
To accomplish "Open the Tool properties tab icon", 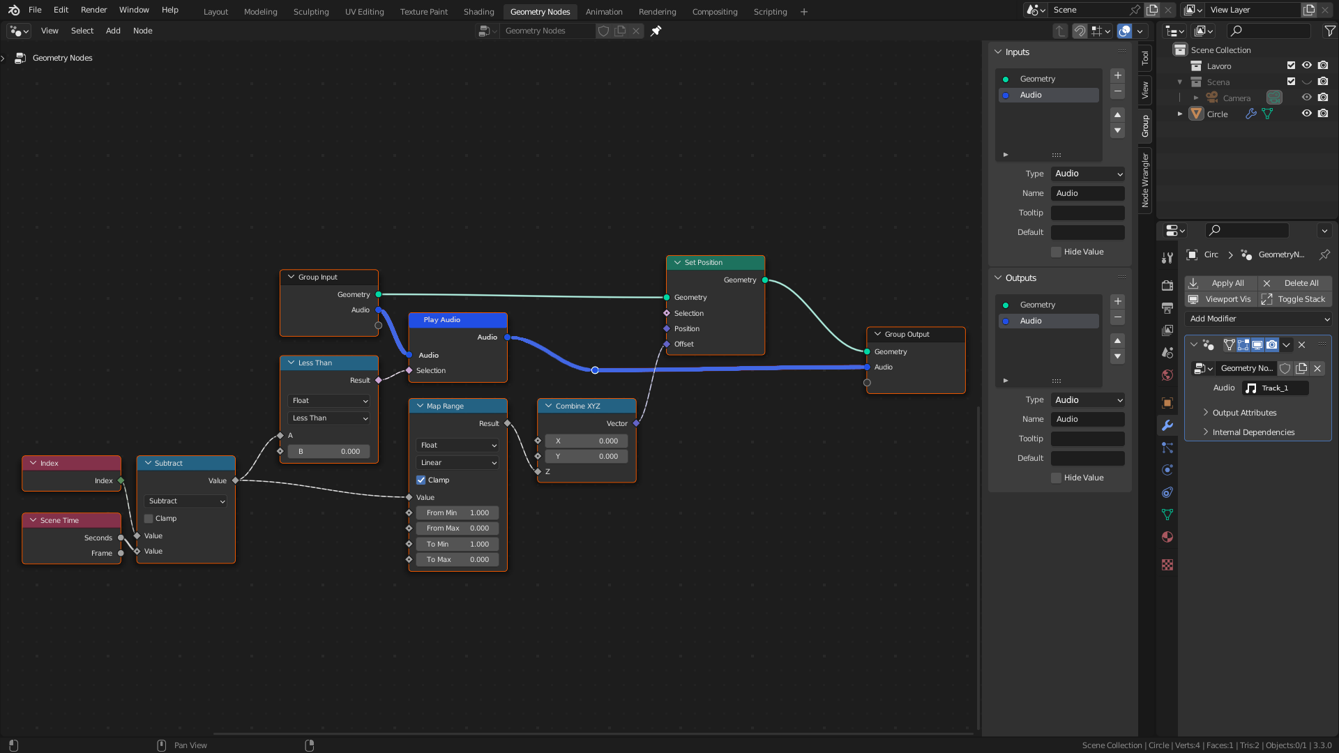I will pos(1167,257).
